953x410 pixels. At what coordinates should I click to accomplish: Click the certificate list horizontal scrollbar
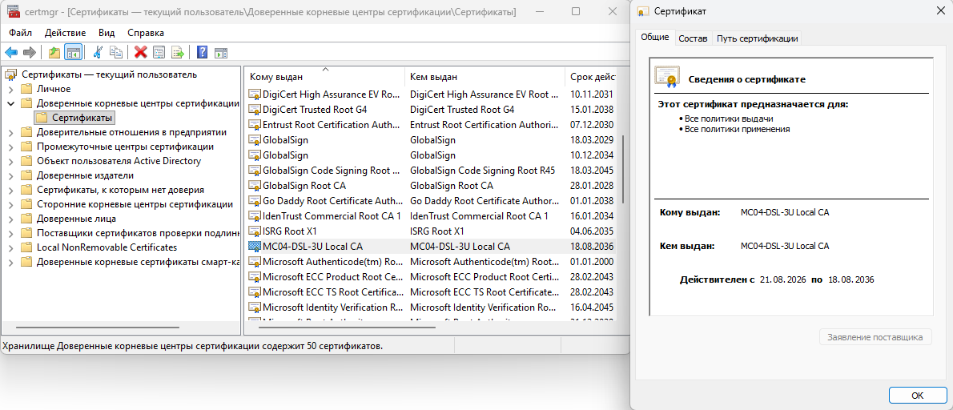pos(347,328)
